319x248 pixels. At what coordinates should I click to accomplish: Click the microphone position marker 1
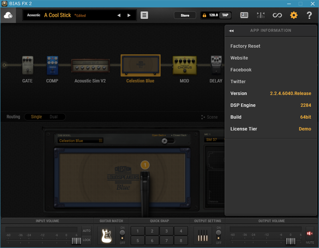click(145, 165)
